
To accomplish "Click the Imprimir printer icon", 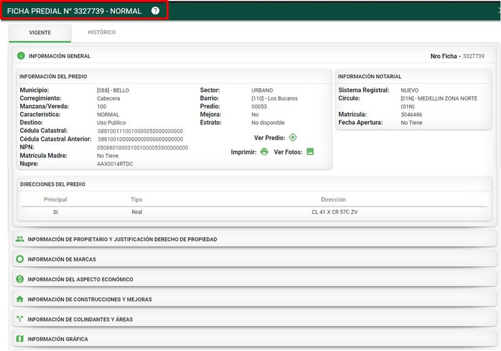I will 264,151.
